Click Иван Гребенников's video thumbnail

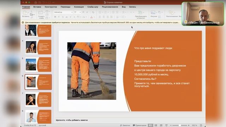[203, 14]
